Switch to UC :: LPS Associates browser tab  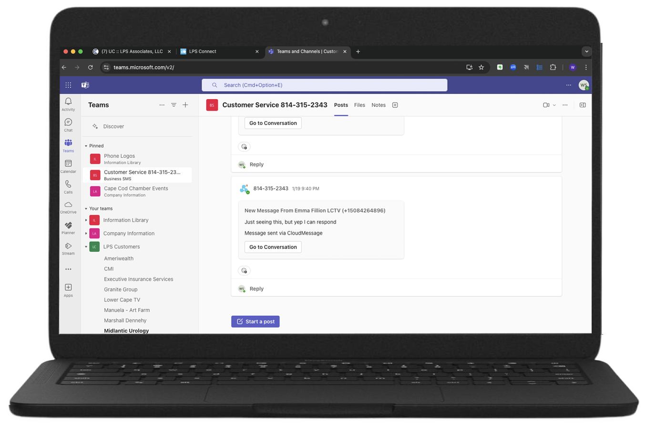132,52
